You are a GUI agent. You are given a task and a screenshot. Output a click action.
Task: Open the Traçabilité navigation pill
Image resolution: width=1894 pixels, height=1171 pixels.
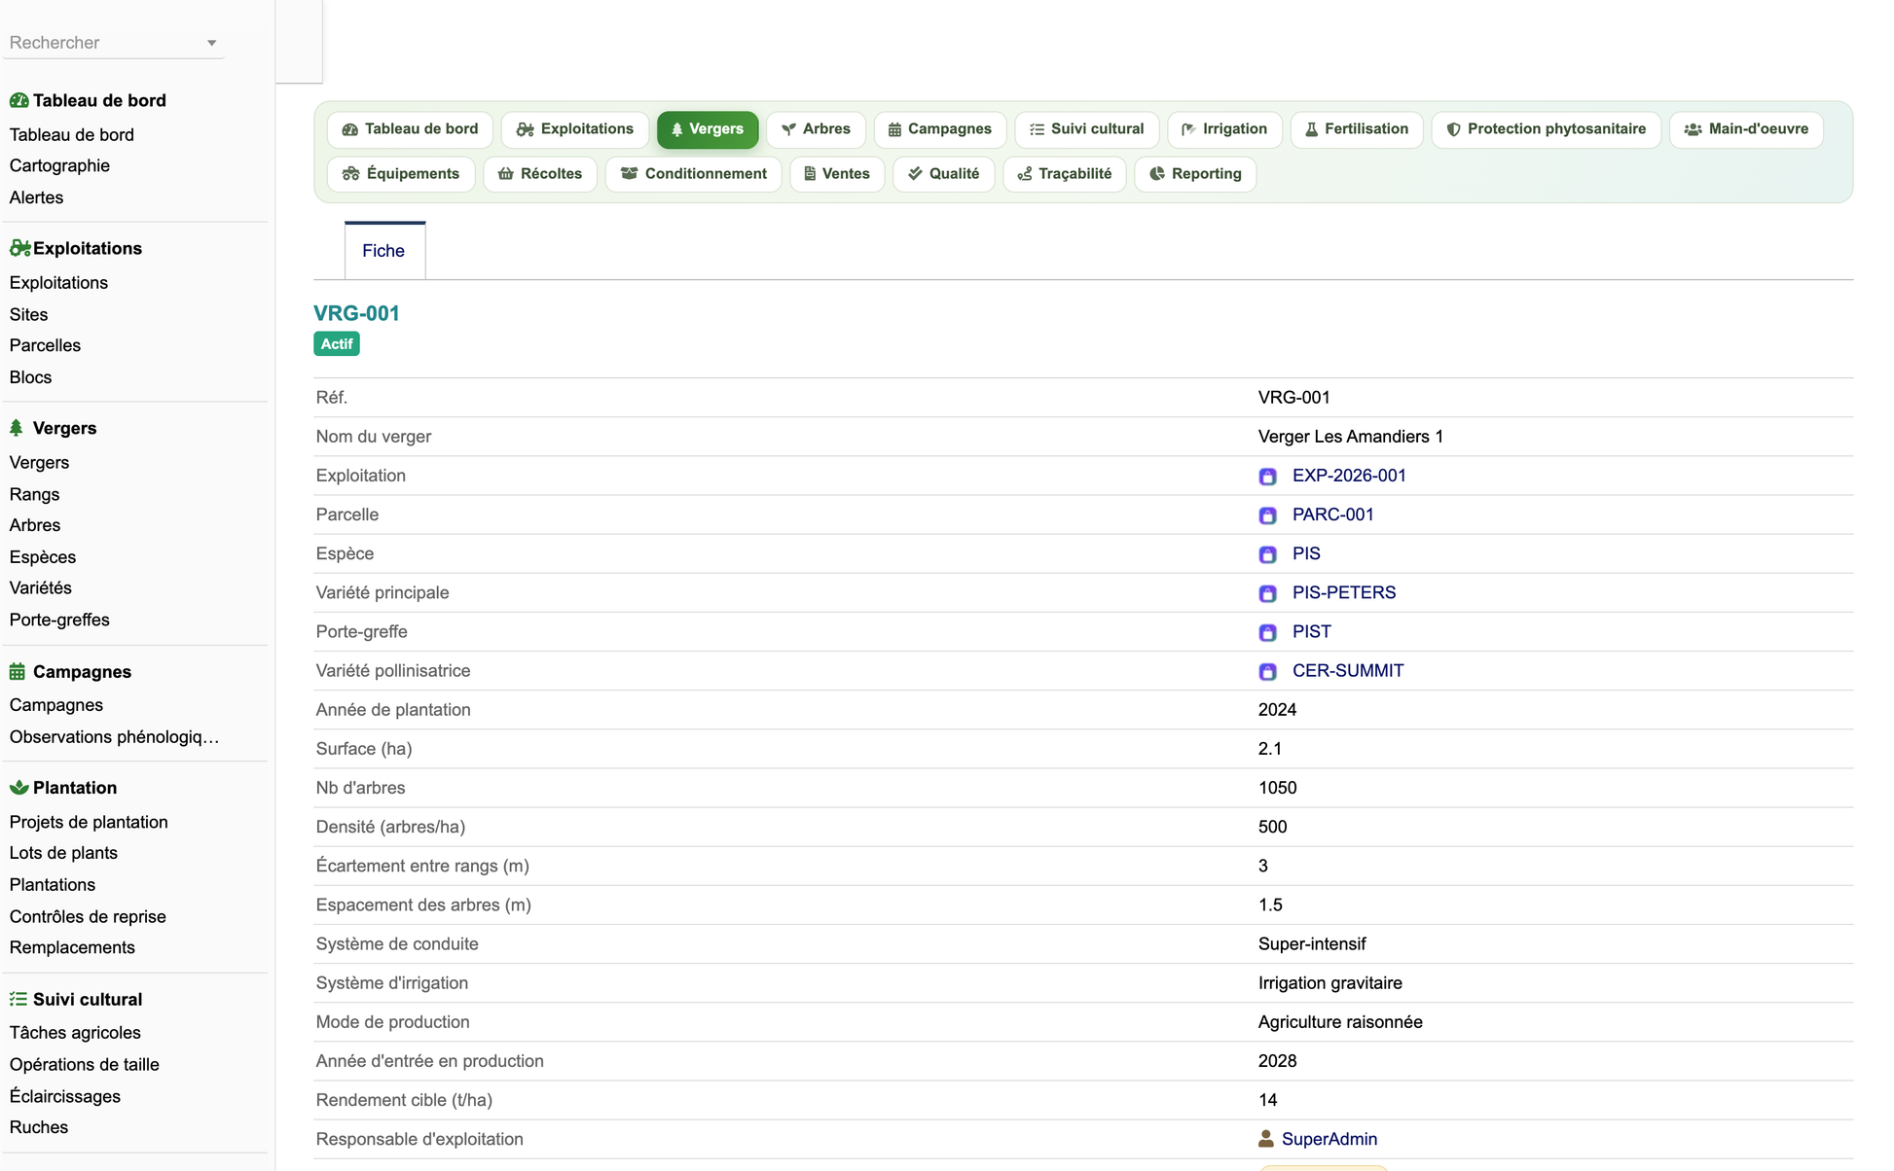pyautogui.click(x=1065, y=174)
